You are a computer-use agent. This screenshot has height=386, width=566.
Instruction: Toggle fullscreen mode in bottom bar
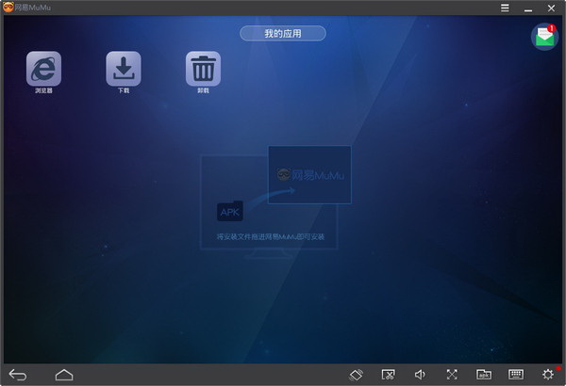click(x=452, y=375)
